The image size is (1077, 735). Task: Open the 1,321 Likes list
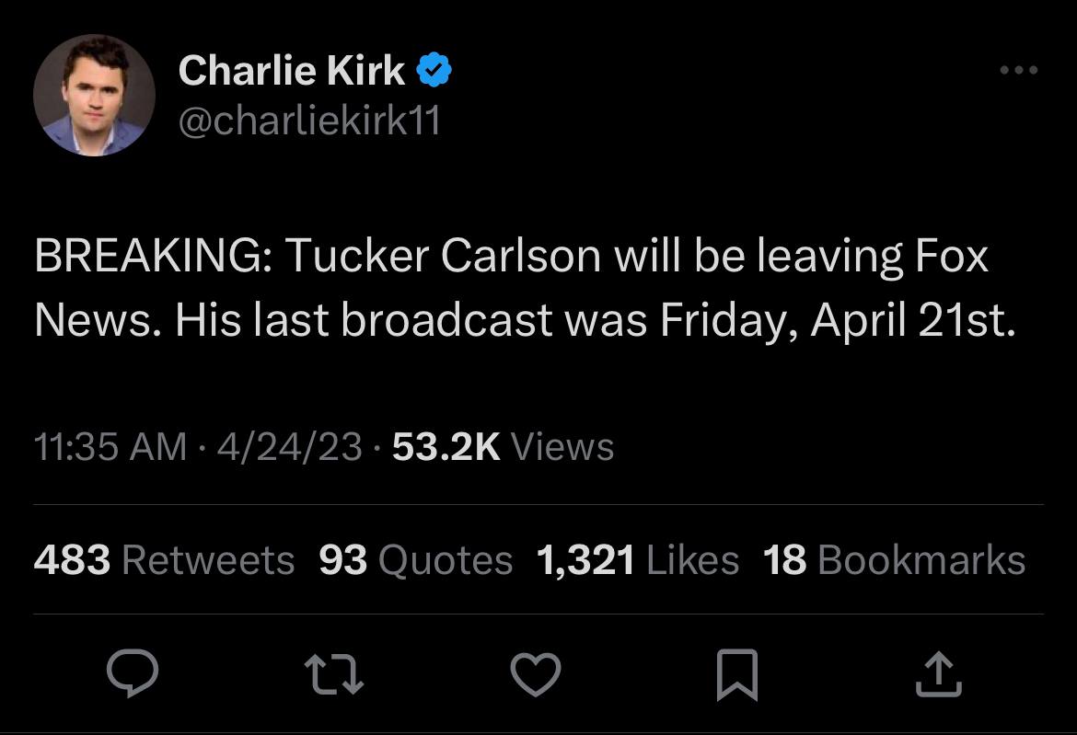point(637,560)
